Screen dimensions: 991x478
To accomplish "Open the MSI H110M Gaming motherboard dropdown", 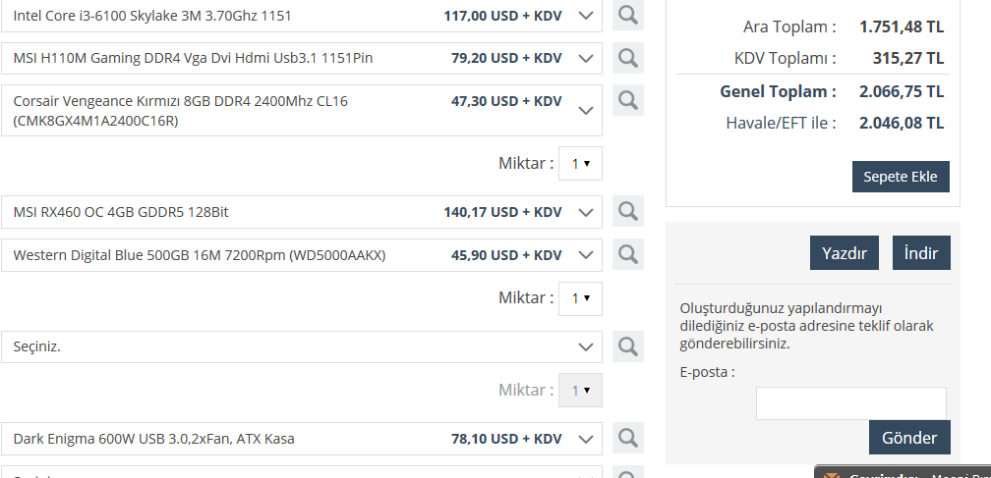I will pos(587,58).
